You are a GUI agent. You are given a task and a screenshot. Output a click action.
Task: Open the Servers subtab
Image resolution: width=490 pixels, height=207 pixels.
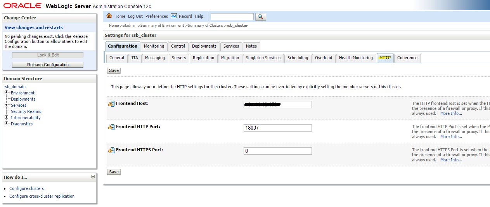pos(179,58)
